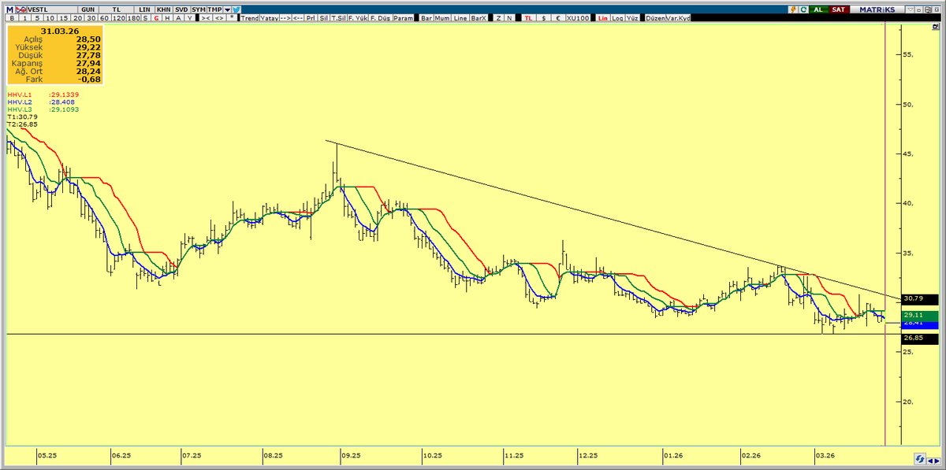Image resolution: width=946 pixels, height=470 pixels.
Task: Click the Var.Kyd button
Action: (679, 17)
